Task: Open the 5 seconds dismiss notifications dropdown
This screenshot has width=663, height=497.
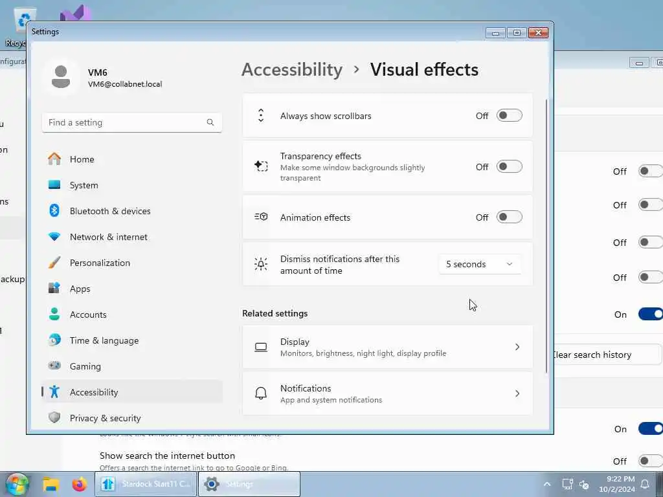Action: pyautogui.click(x=480, y=264)
